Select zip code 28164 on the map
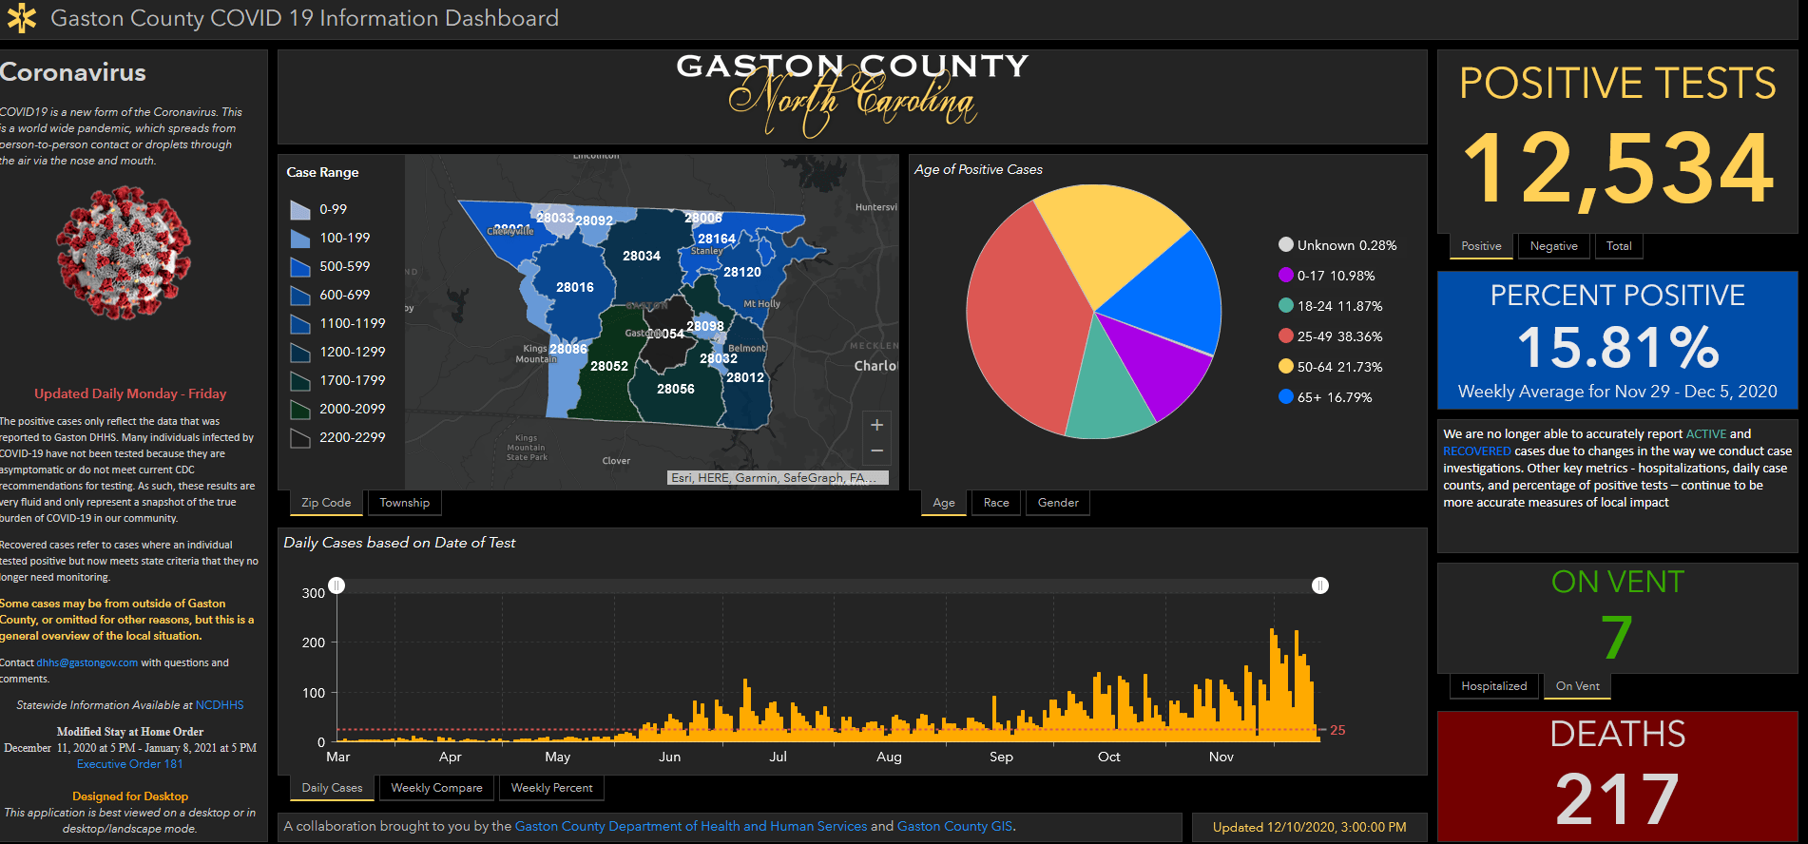1808x844 pixels. coord(717,239)
